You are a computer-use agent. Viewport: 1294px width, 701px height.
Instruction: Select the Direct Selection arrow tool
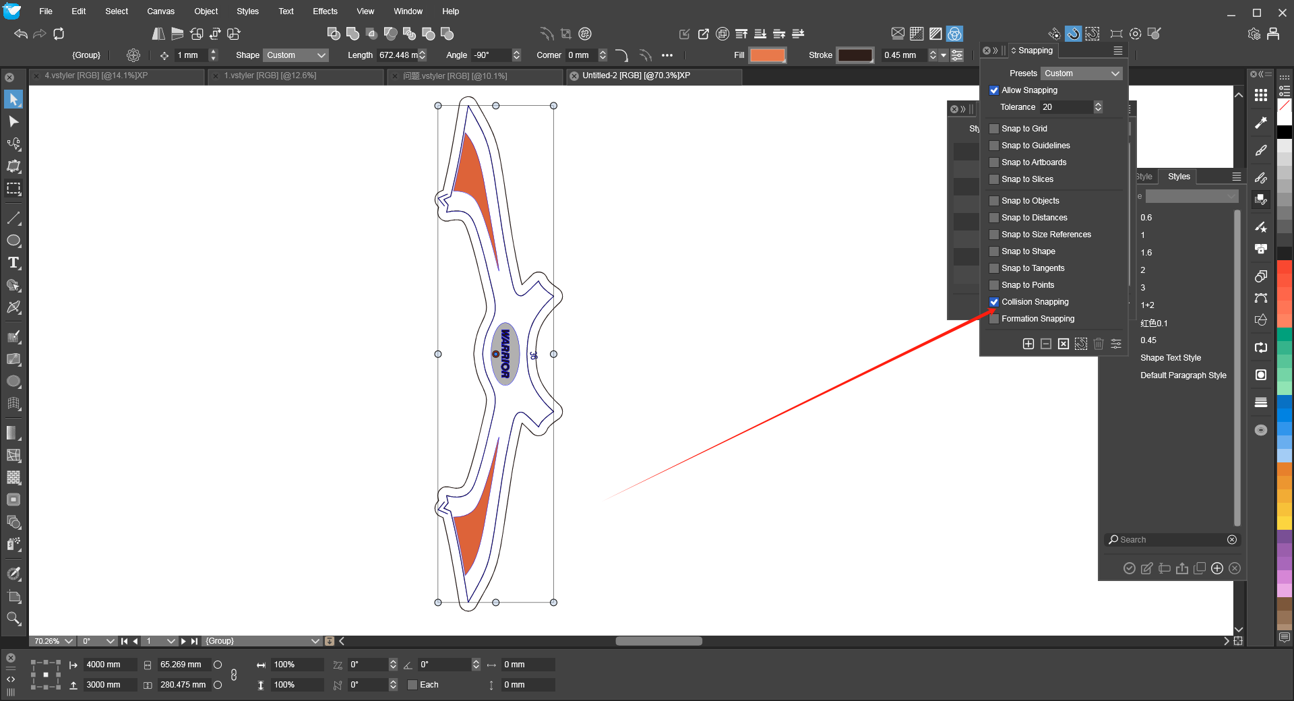click(x=13, y=122)
